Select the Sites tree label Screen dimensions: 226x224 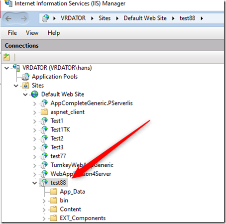(x=38, y=86)
